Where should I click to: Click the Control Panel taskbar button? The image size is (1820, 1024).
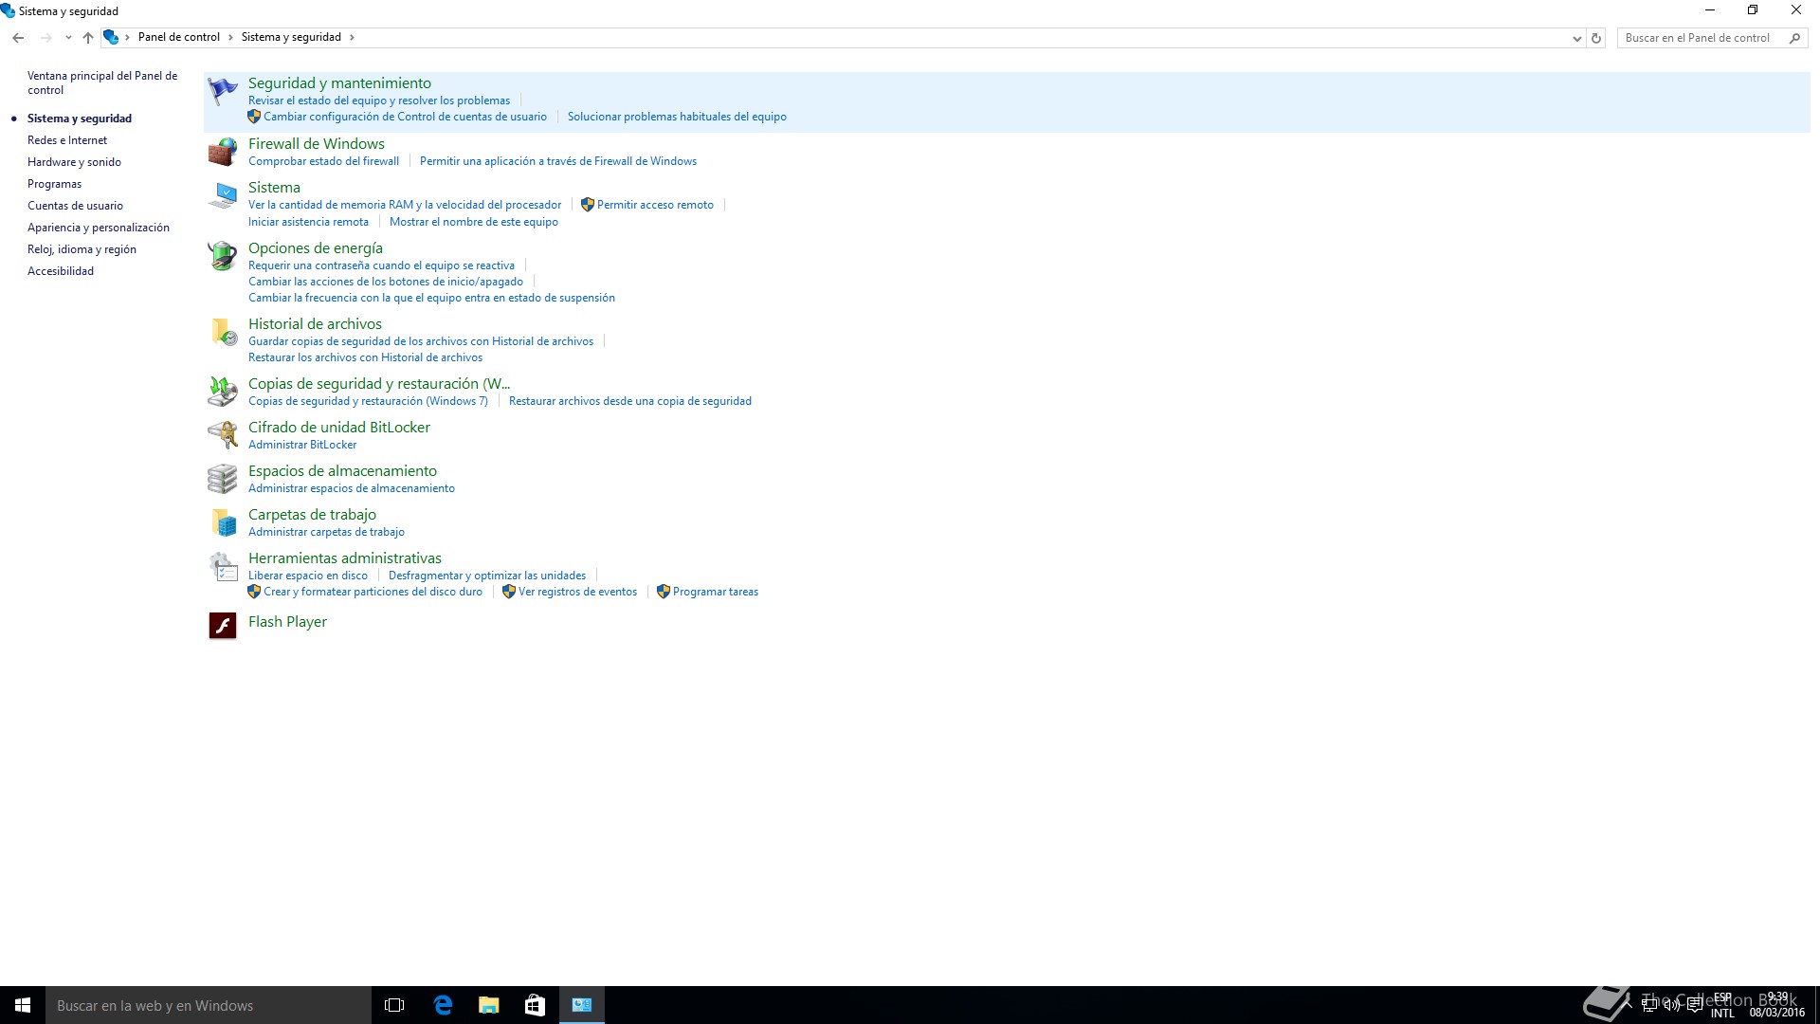click(x=582, y=1005)
